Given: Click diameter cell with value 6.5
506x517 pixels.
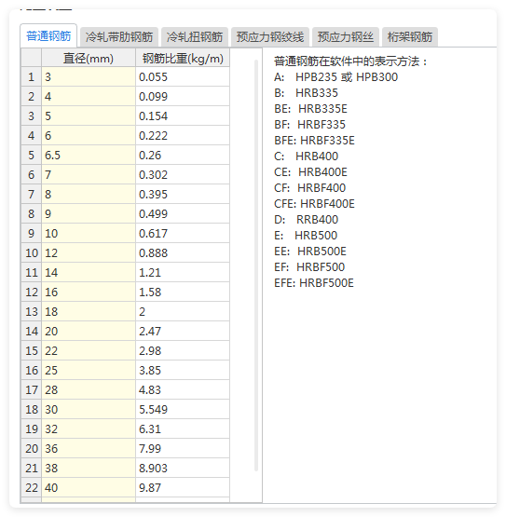Looking at the screenshot, I should (89, 155).
